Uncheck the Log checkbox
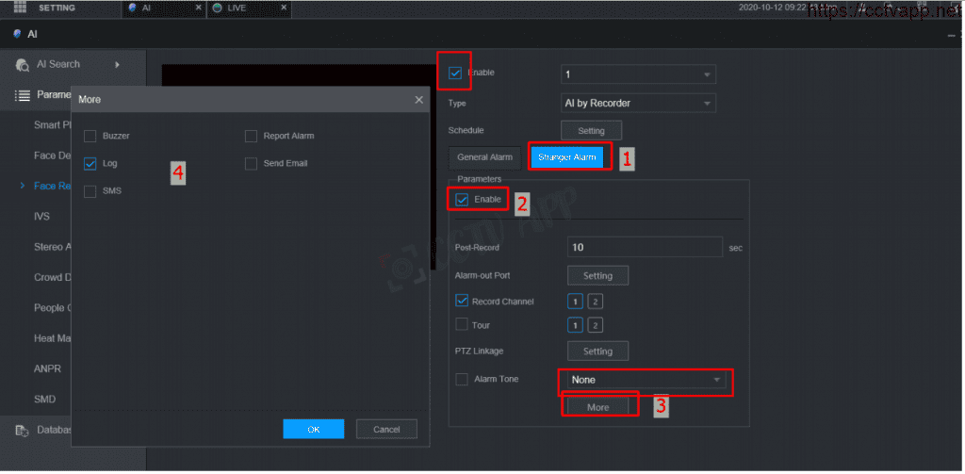 pyautogui.click(x=90, y=163)
